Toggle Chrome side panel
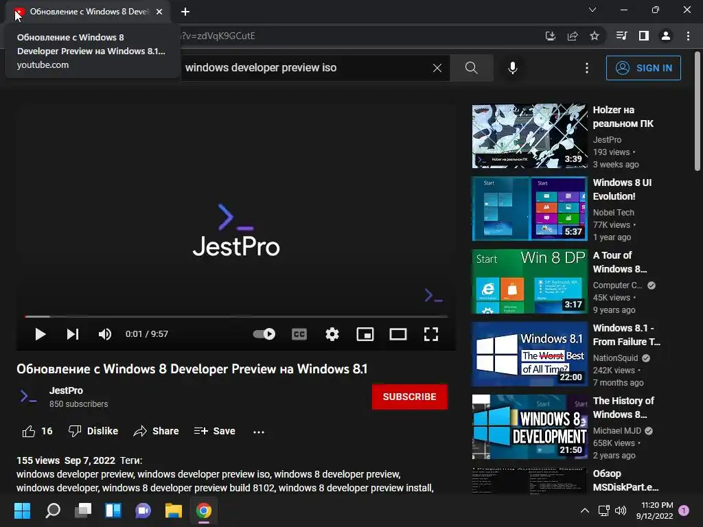703x527 pixels. coord(644,36)
